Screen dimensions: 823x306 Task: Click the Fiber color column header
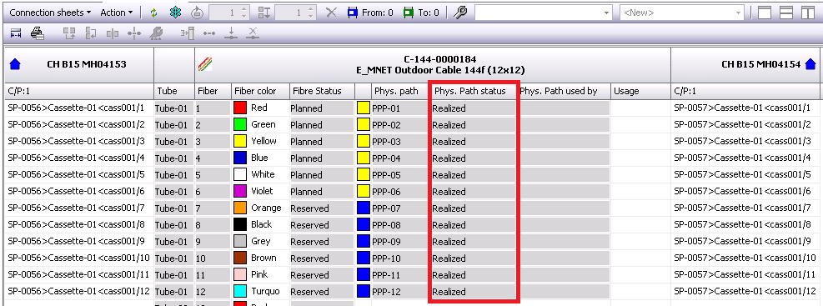260,91
